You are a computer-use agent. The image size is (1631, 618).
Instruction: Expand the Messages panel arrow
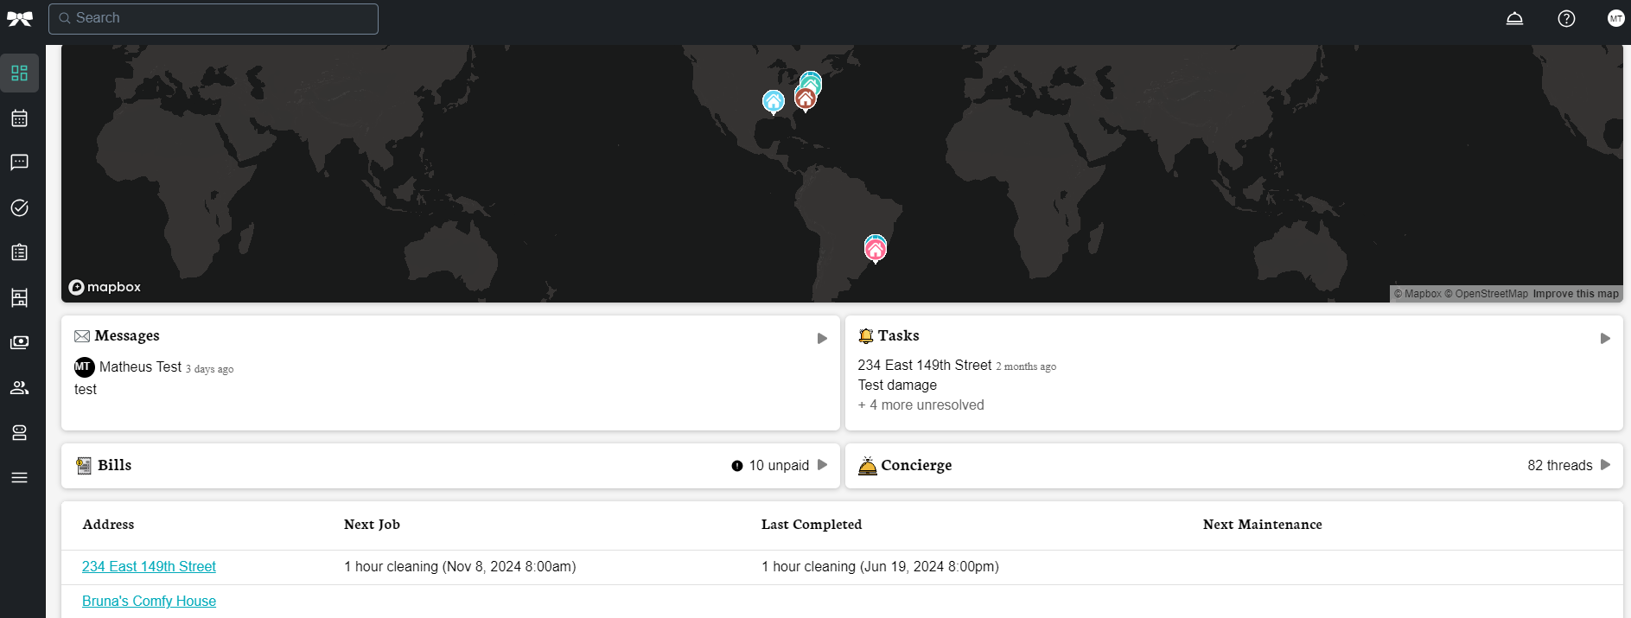pos(822,338)
